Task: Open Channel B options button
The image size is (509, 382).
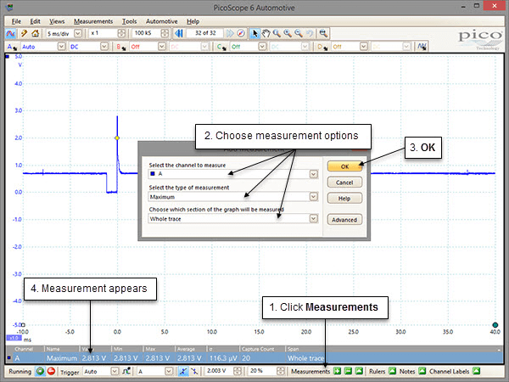Action: (122, 47)
